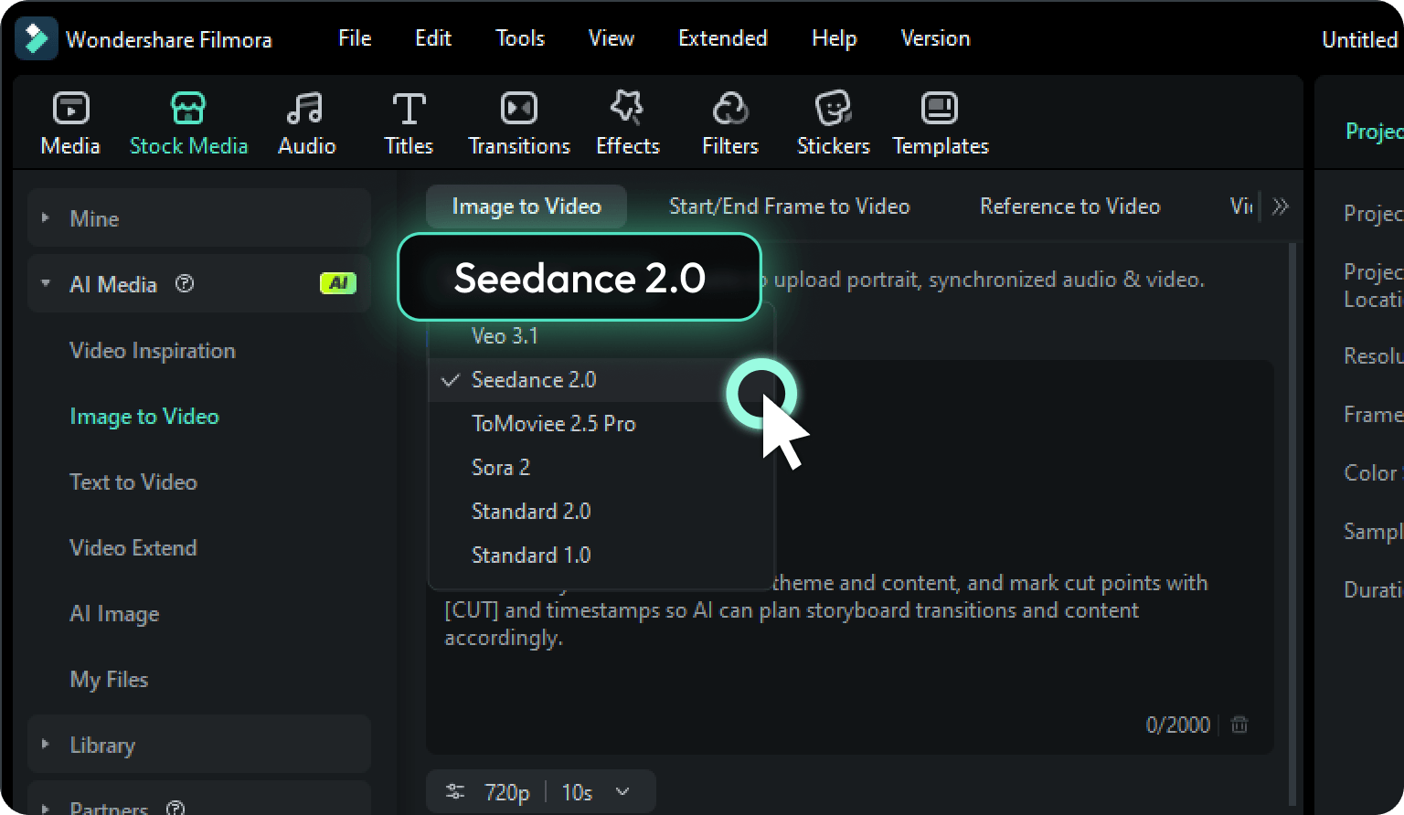This screenshot has height=815, width=1404.
Task: Click the video settings slider icon near 720p
Action: 454,791
